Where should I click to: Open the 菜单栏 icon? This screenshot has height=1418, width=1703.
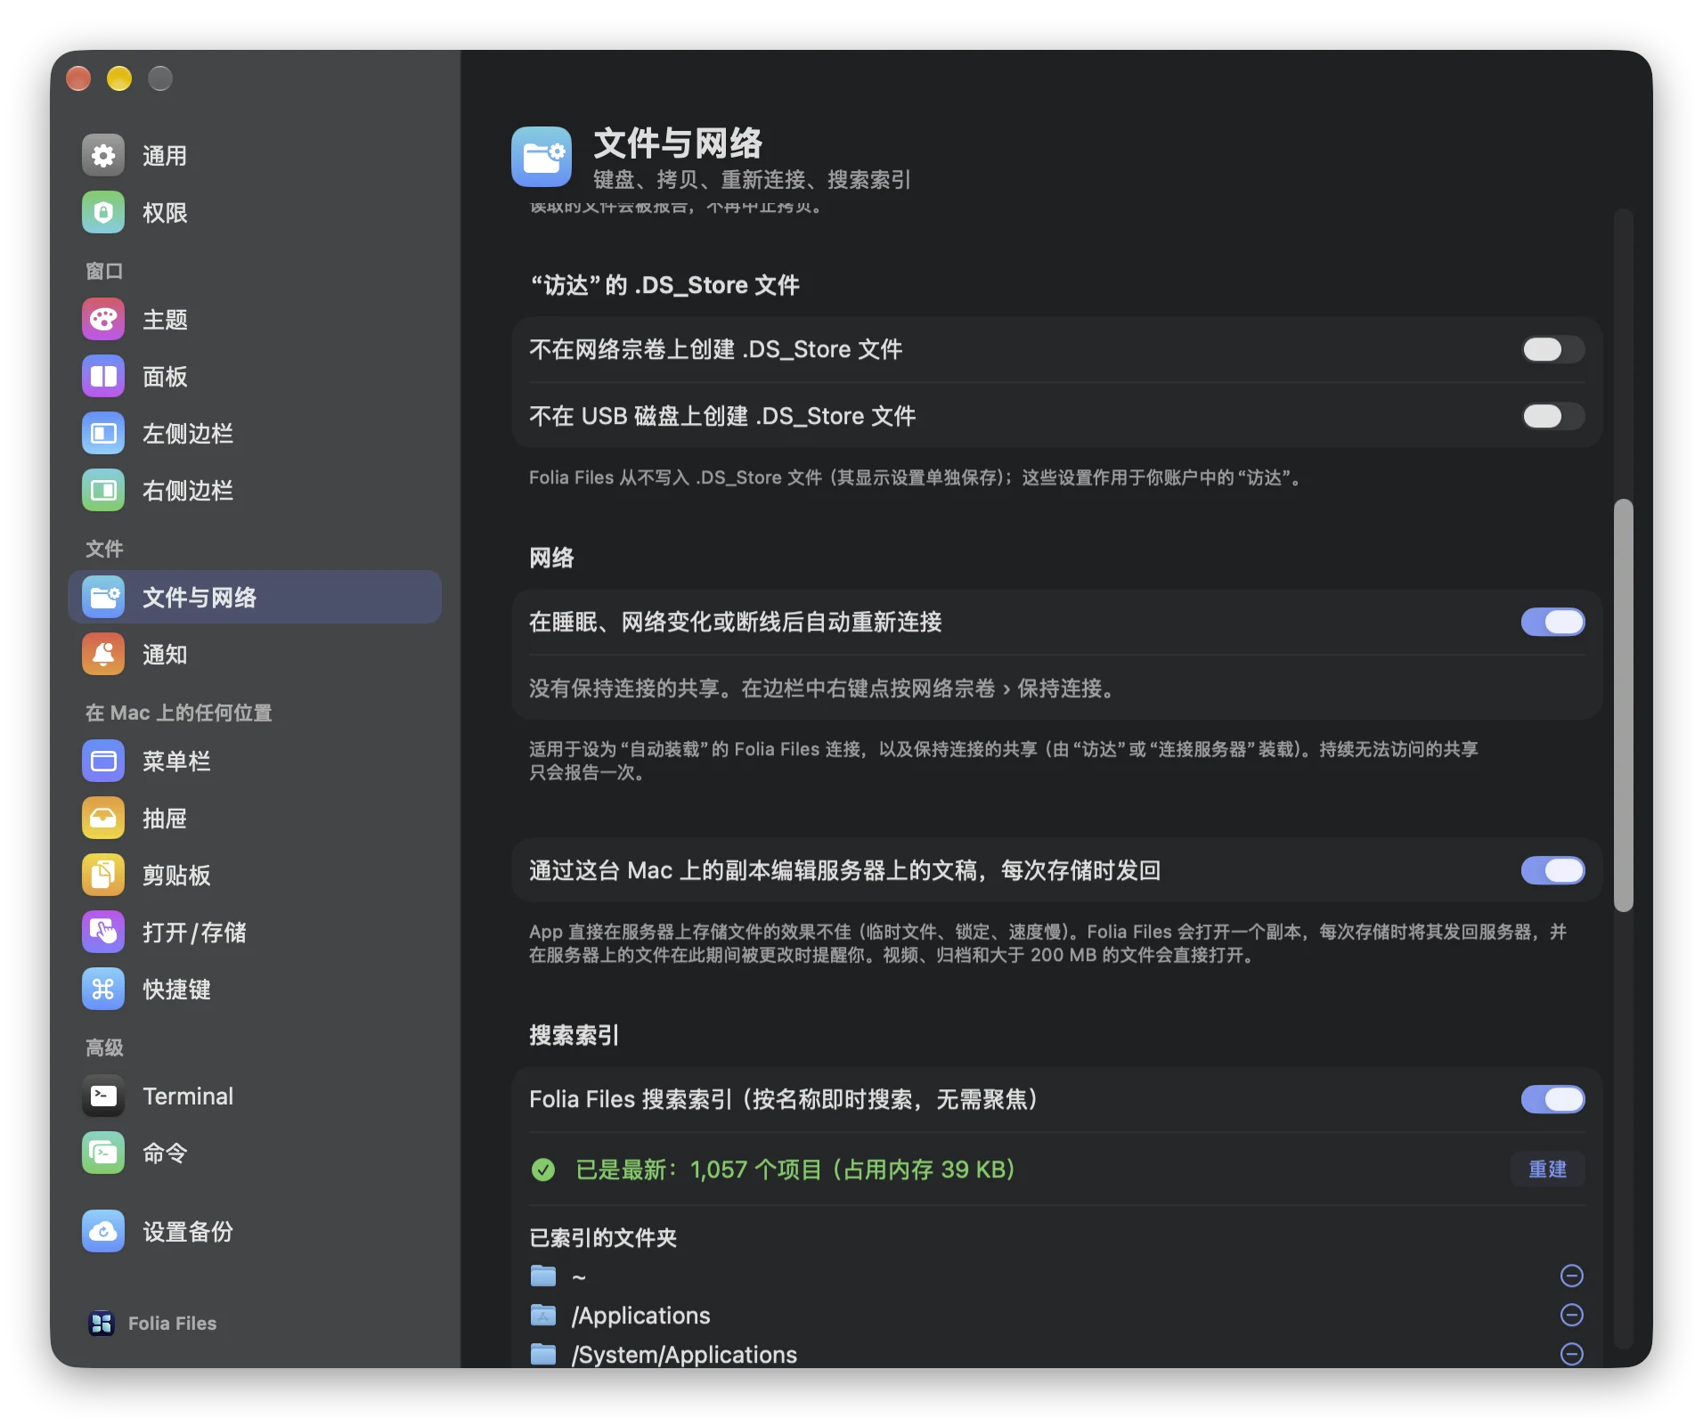click(x=103, y=762)
